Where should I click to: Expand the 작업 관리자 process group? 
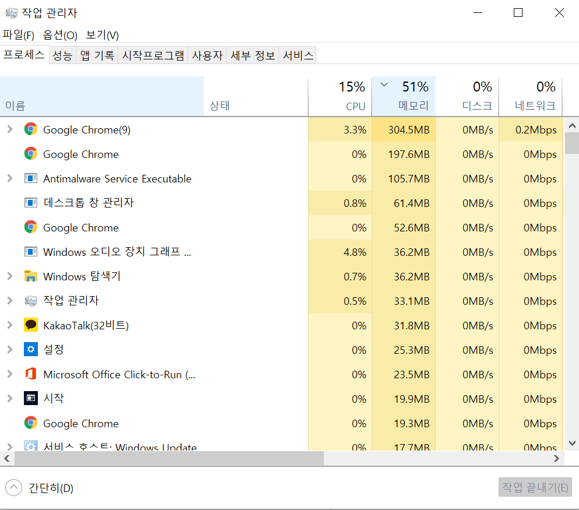coord(9,300)
